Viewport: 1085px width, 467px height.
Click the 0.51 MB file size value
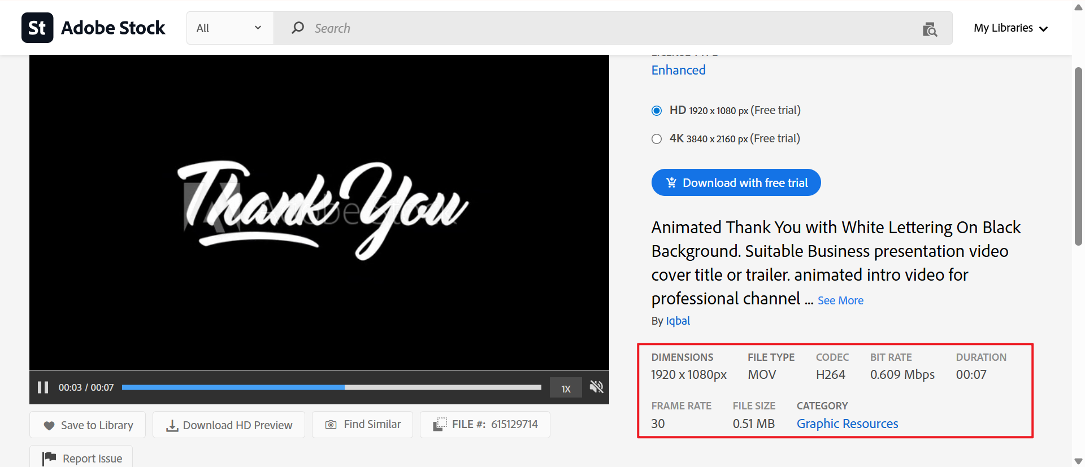(x=753, y=424)
